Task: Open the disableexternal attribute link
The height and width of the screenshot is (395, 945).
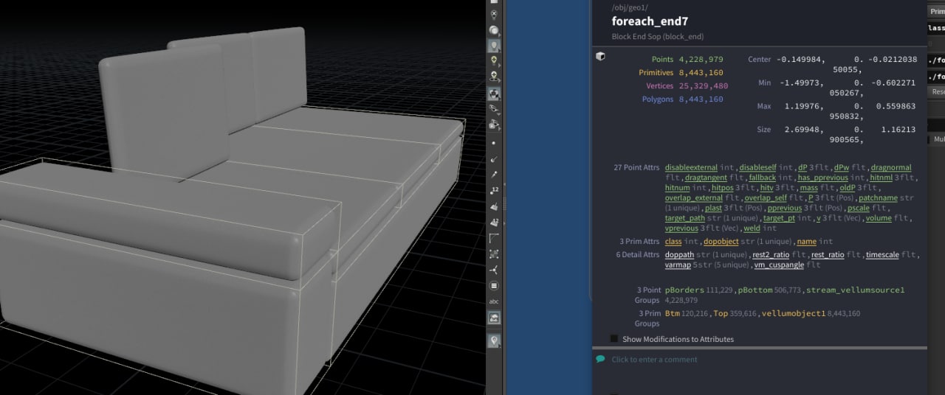Action: pos(691,168)
